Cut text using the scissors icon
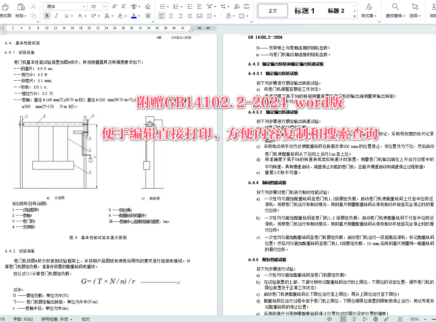This screenshot has height=322, width=436. 33,7
